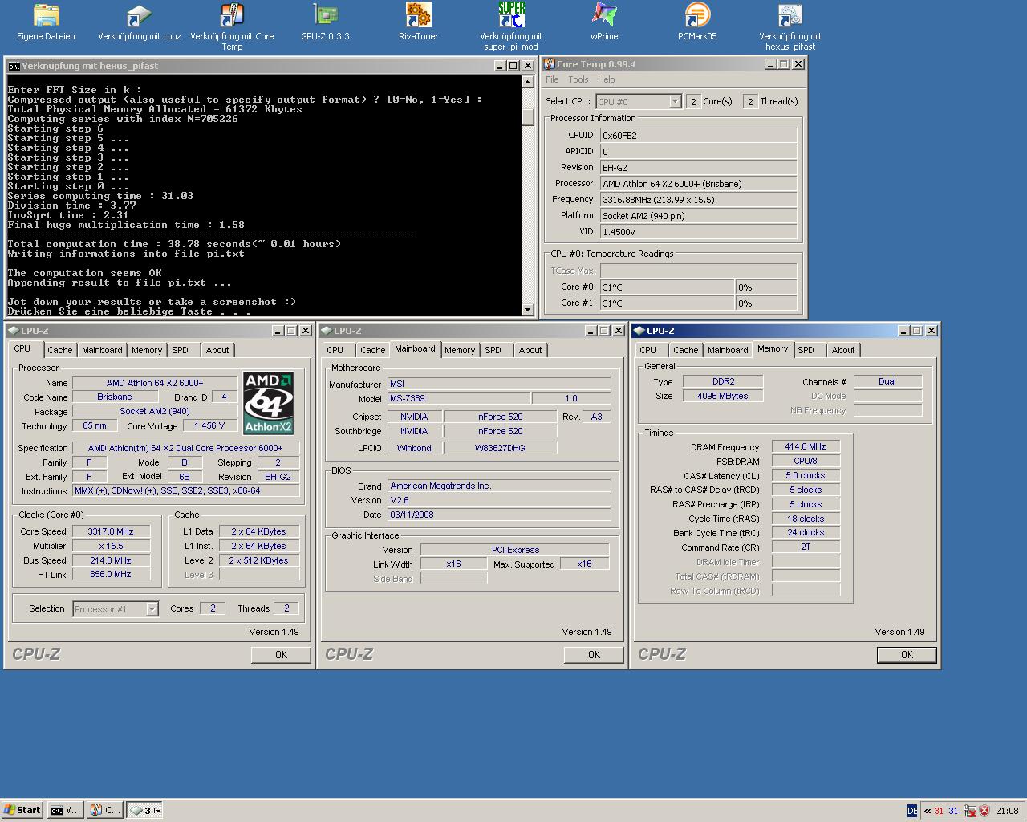This screenshot has width=1027, height=822.
Task: Click the console window system icon
Action: click(14, 66)
